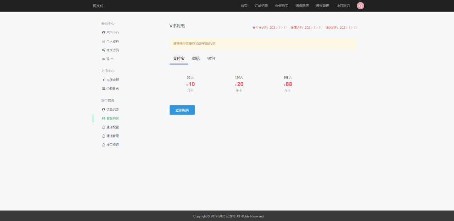This screenshot has width=454, height=221.
Task: Select the 30天 月卡 plan for ¥10
Action: pyautogui.click(x=190, y=84)
